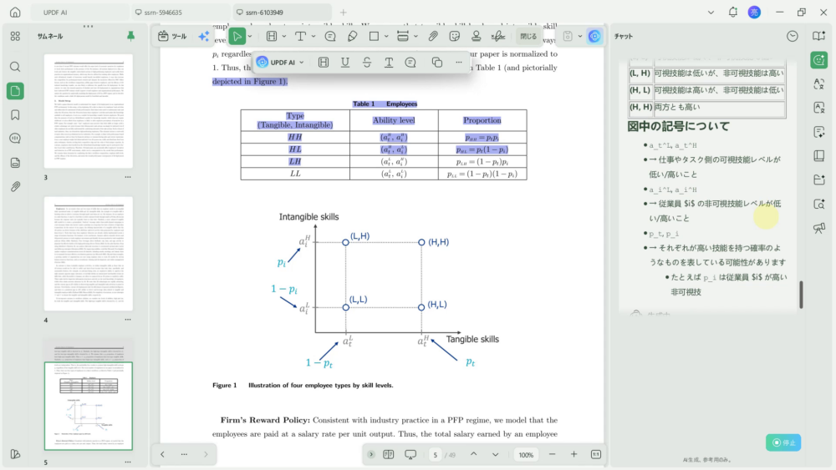Viewport: 836px width, 470px height.
Task: Toggle two-page view mode
Action: [x=389, y=455]
